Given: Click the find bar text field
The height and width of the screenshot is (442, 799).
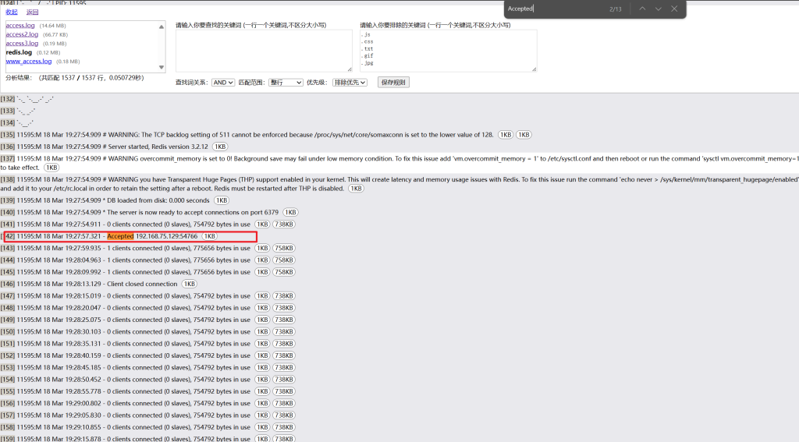Looking at the screenshot, I should coord(554,9).
